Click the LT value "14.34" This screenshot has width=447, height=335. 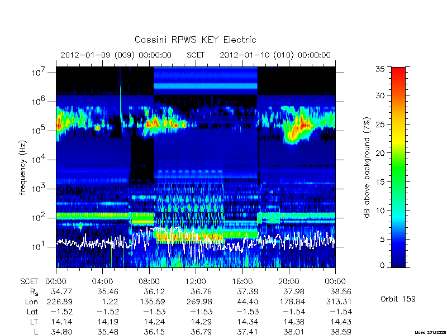pyautogui.click(x=248, y=322)
